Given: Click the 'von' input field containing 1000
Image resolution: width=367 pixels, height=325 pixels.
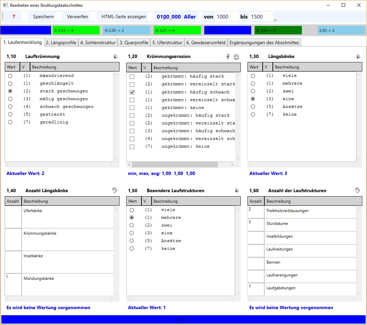Looking at the screenshot, I should point(226,17).
